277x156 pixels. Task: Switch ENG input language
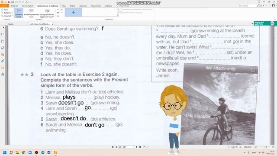(254, 153)
